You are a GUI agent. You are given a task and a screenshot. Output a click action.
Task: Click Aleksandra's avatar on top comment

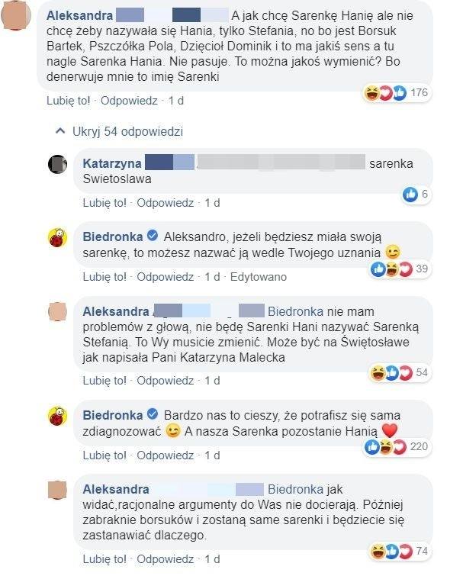tap(17, 21)
